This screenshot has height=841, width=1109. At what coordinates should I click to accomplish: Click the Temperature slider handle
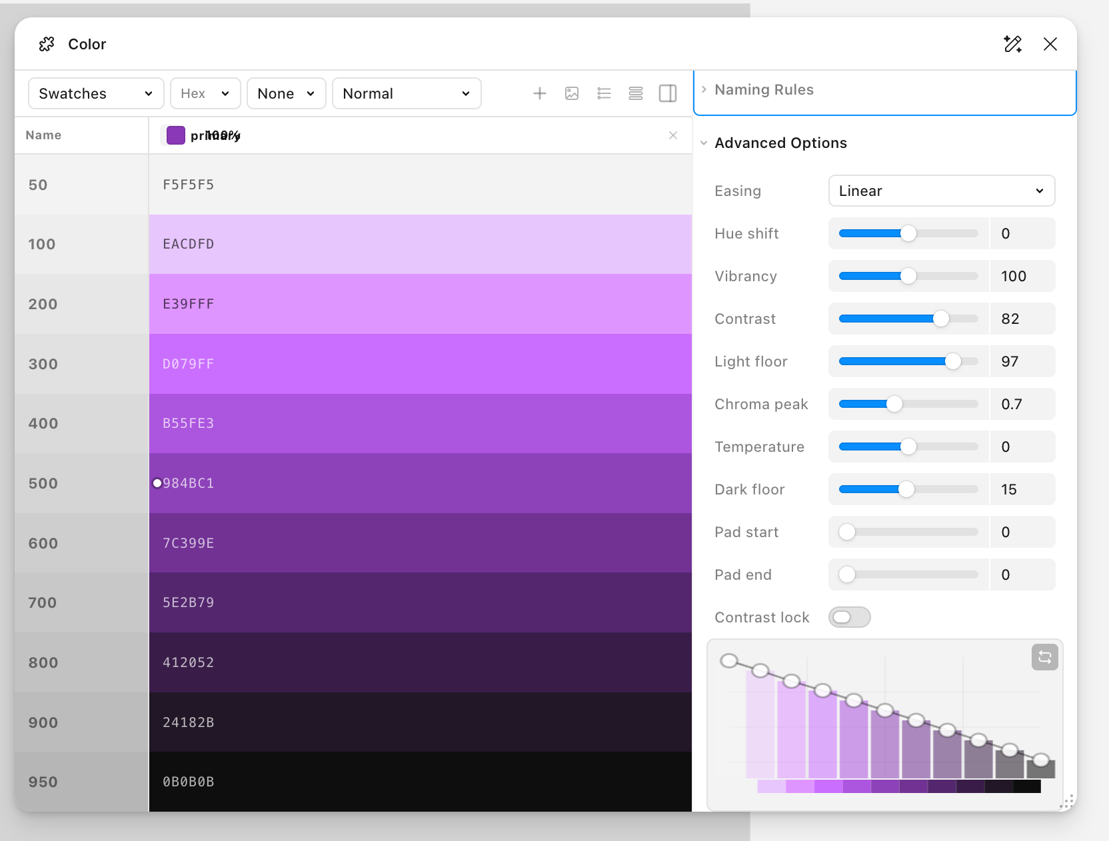point(908,446)
